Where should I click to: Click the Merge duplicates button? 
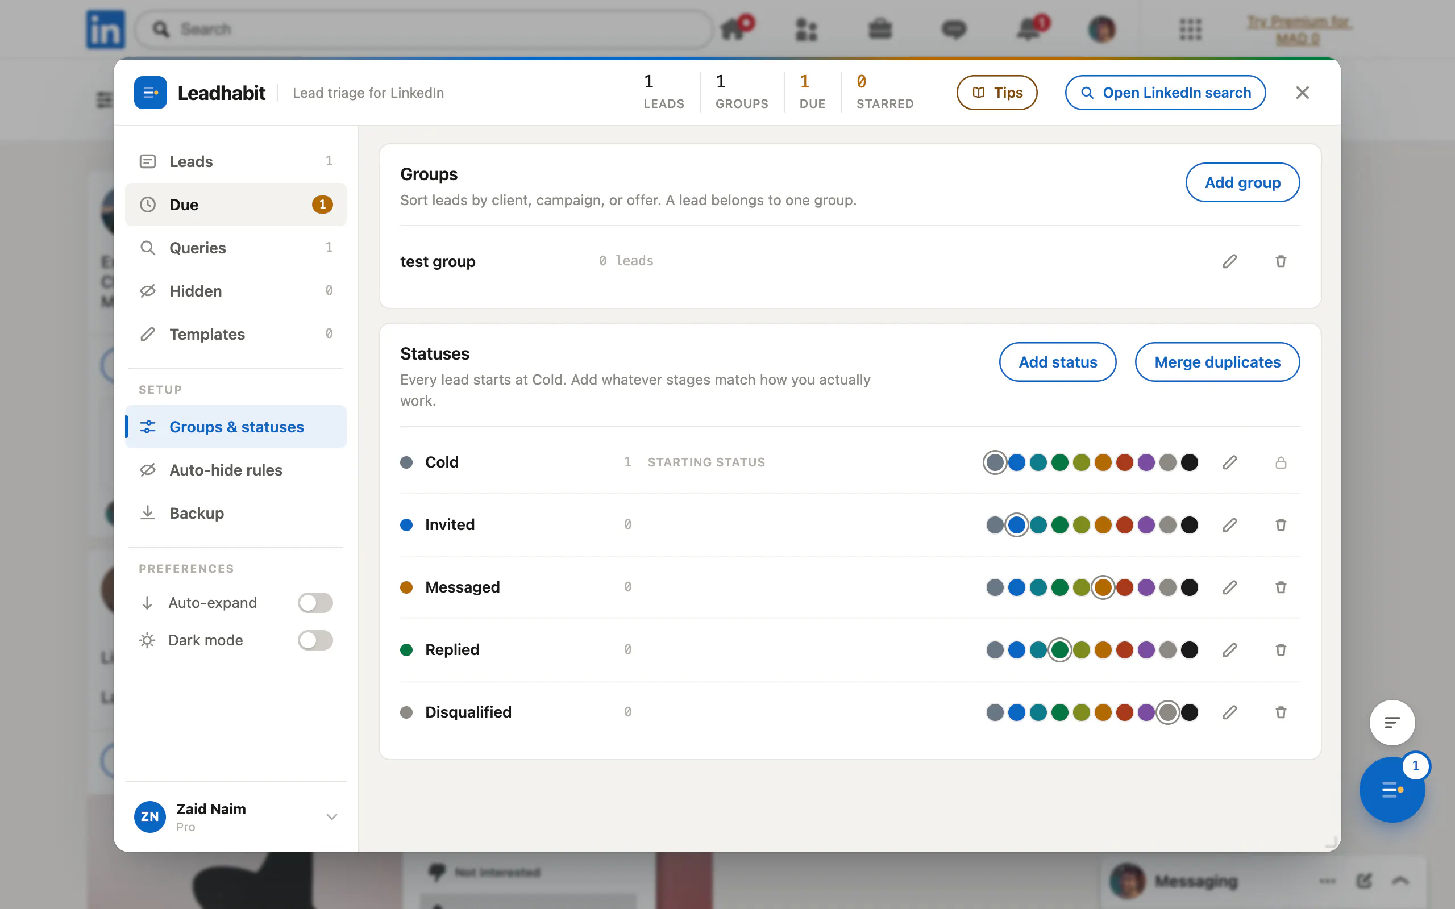click(x=1217, y=362)
